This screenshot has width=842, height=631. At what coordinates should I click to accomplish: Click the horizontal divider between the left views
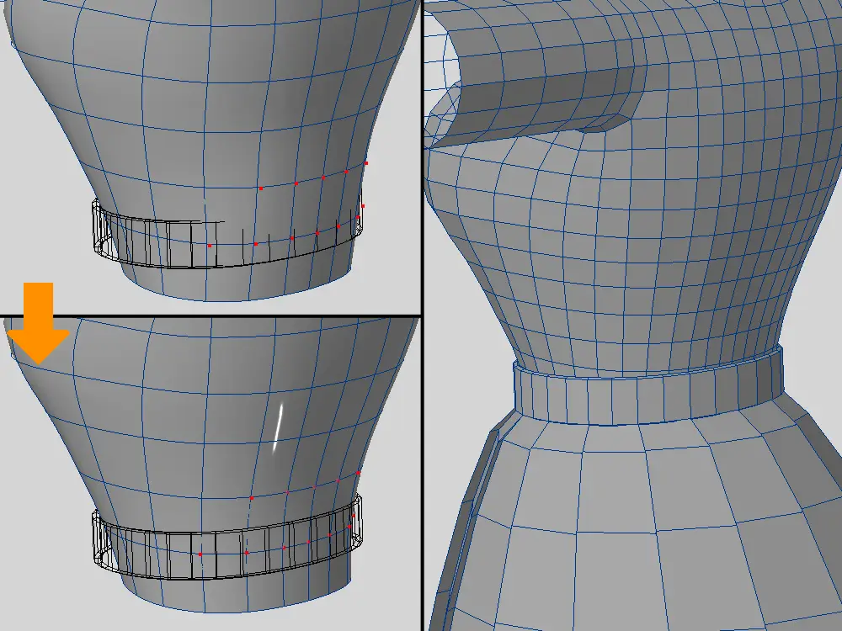tap(210, 316)
